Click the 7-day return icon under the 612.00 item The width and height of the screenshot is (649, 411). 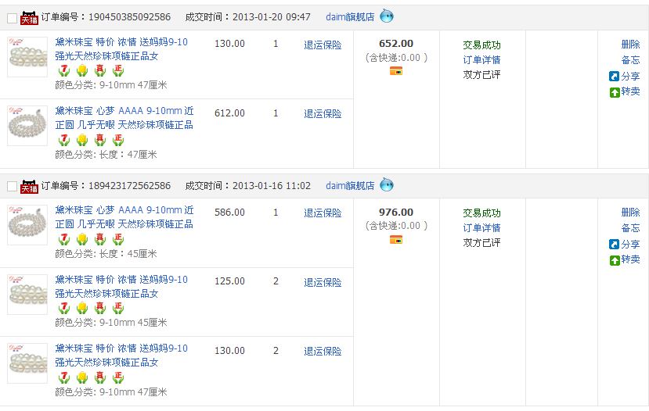[x=63, y=140]
